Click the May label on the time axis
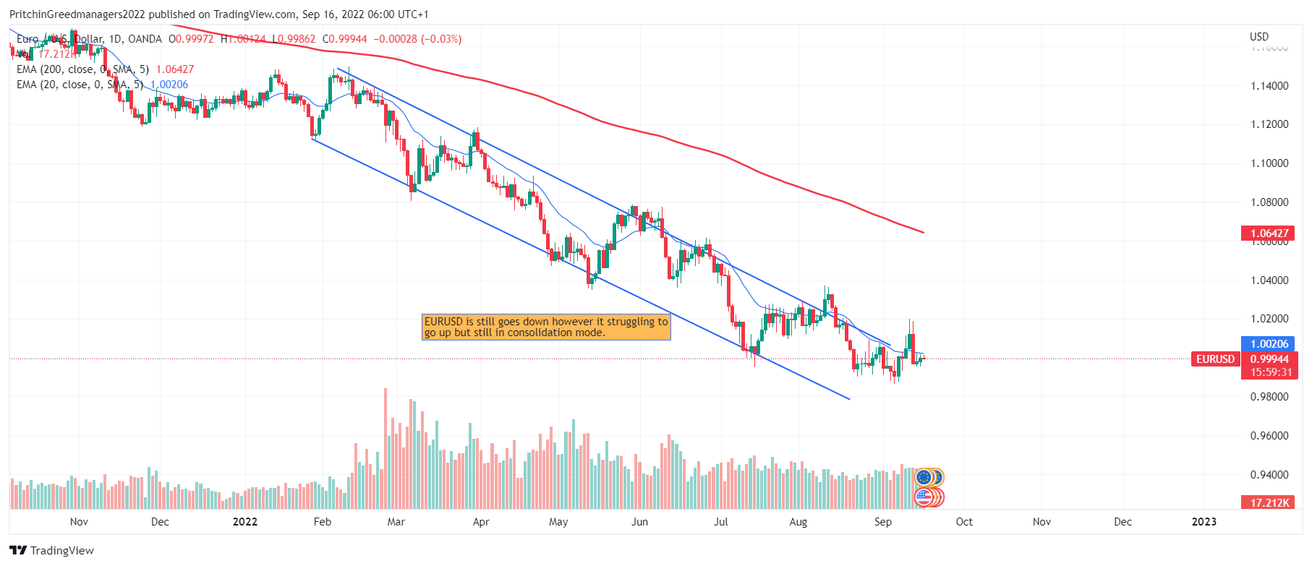This screenshot has width=1312, height=566. click(558, 522)
